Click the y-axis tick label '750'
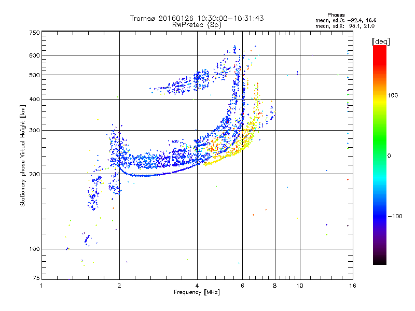Screen dimensions: 415x311 (x=35, y=33)
